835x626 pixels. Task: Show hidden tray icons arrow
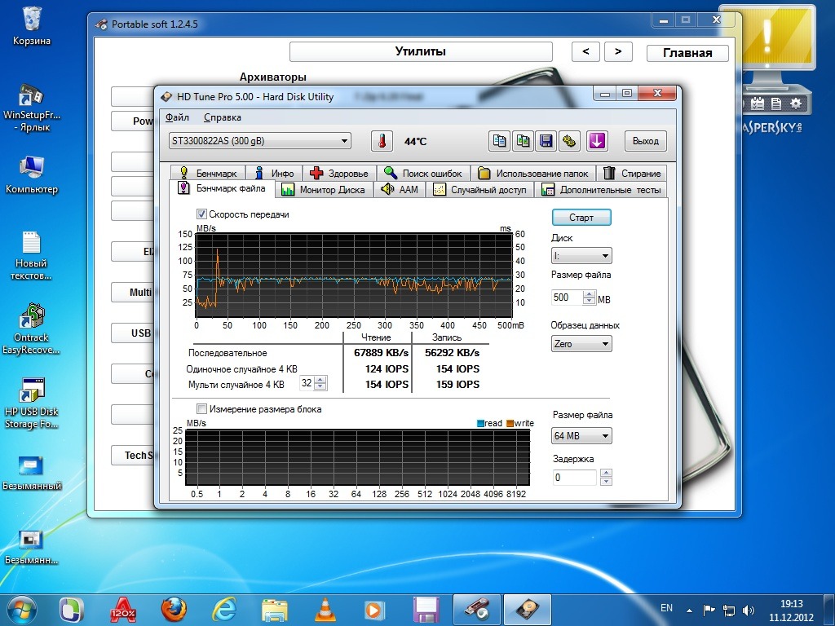click(690, 611)
